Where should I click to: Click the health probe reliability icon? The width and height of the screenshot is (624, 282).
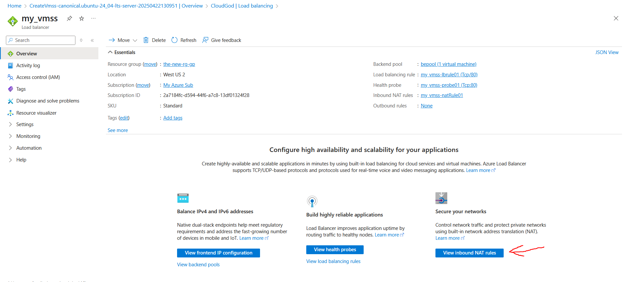coord(312,201)
